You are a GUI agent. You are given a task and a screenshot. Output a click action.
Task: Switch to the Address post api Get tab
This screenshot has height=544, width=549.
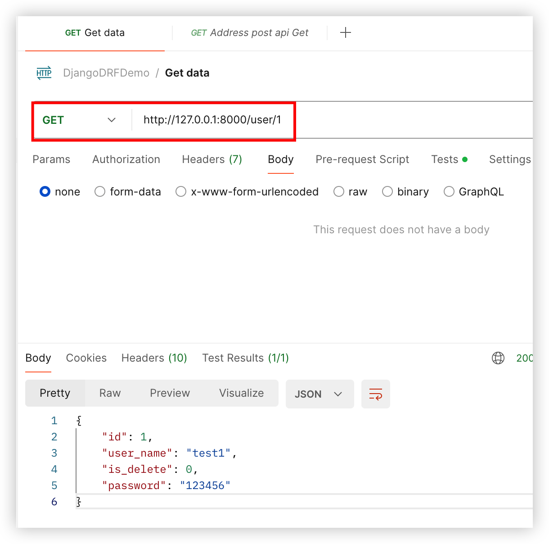coord(250,33)
